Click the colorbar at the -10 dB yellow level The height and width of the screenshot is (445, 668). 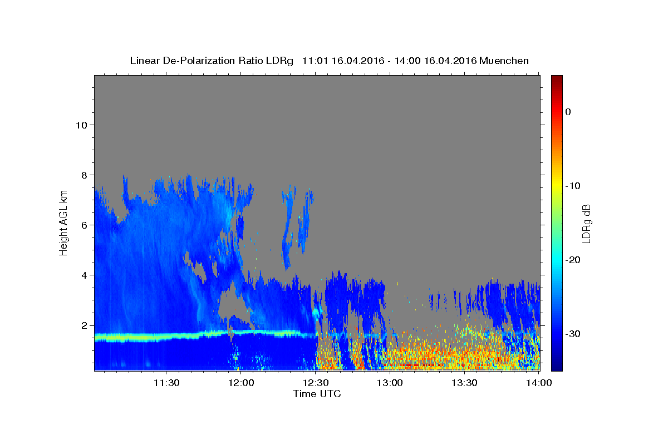(557, 186)
